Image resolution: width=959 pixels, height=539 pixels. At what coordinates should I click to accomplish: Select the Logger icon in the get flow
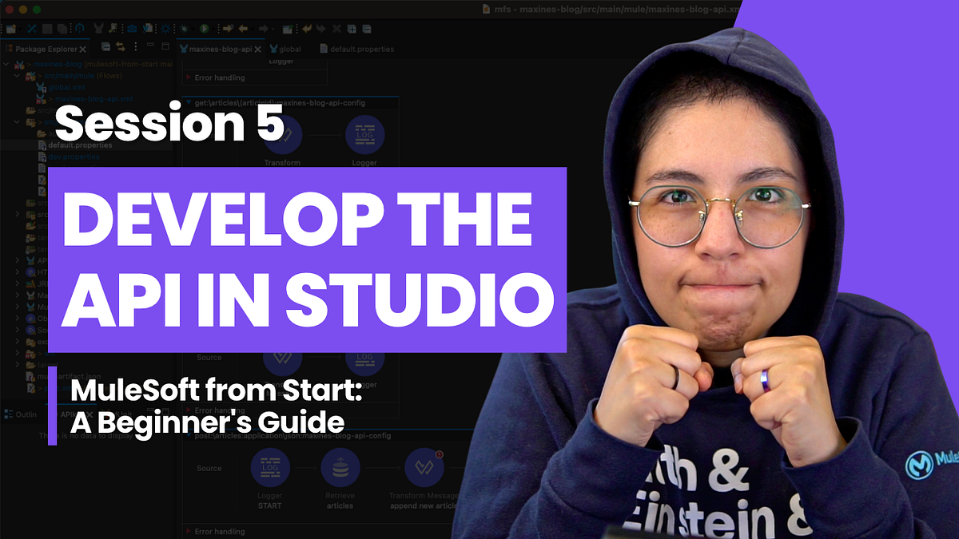point(364,134)
